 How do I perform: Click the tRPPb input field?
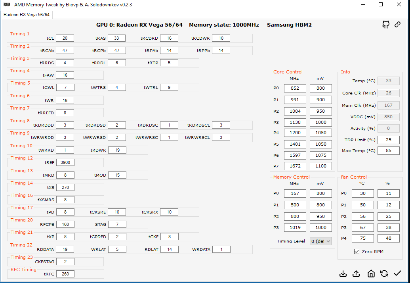click(221, 50)
